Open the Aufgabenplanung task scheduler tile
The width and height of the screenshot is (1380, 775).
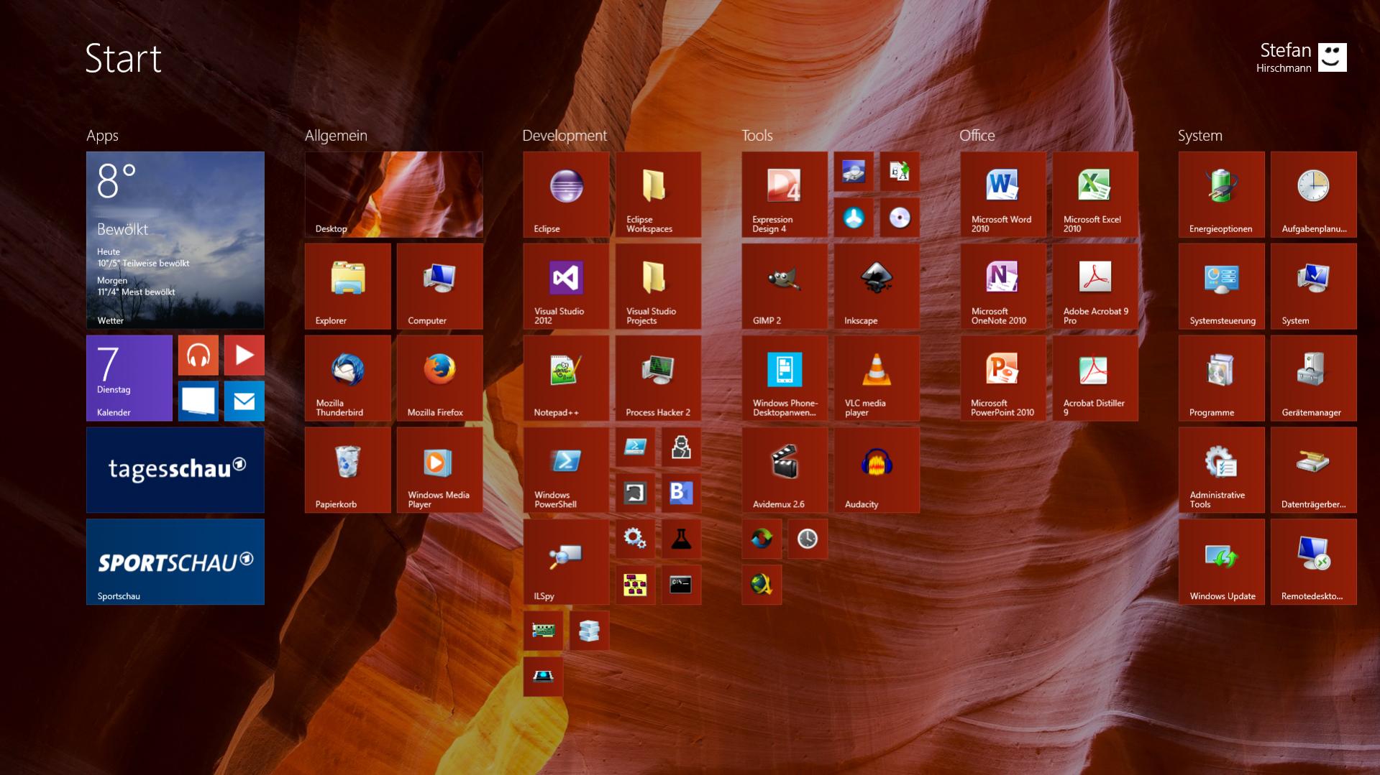click(1314, 194)
